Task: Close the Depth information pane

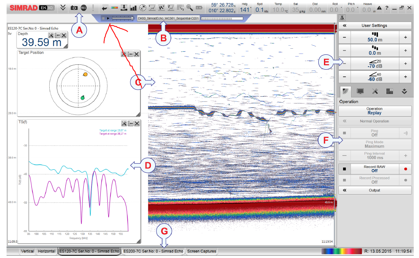Action: (x=64, y=35)
